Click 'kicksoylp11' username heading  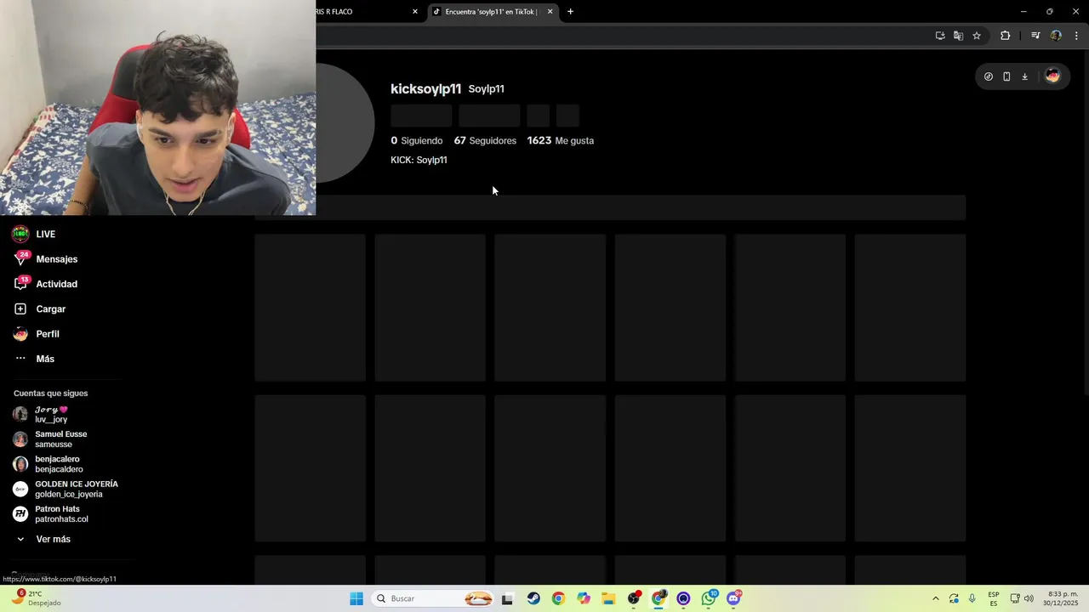click(x=425, y=89)
